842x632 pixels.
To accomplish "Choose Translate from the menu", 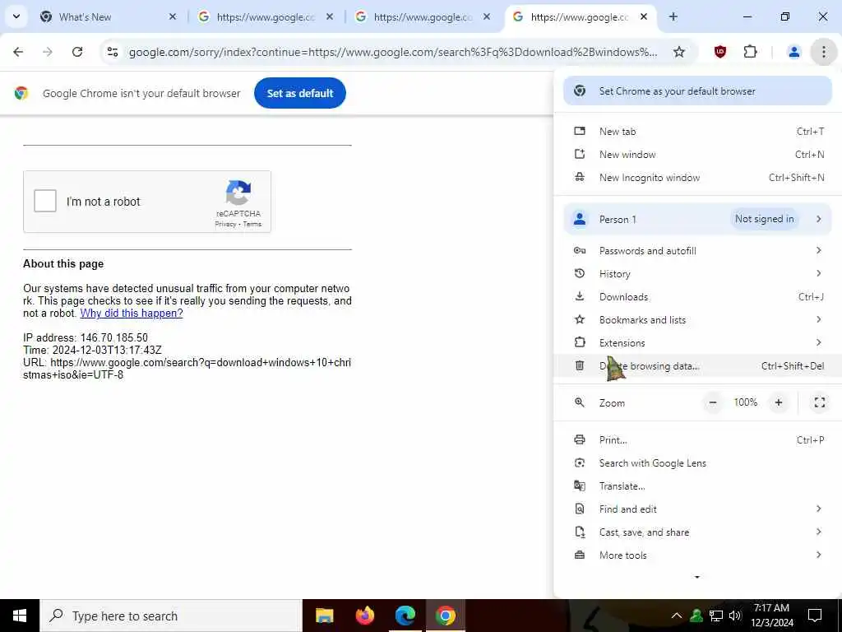I will (x=697, y=486).
